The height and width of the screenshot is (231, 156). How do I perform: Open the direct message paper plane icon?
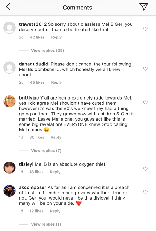[x=144, y=7]
